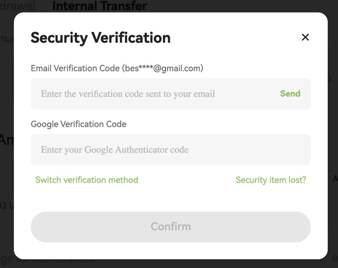Click the cut-off "Nu" label left of dialog
This screenshot has height=268, width=338.
7,39
